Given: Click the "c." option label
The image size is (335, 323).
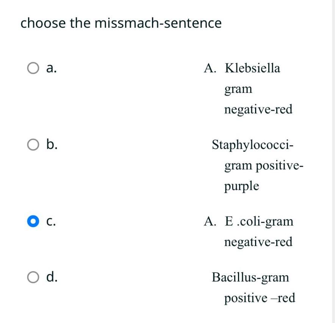Looking at the screenshot, I should coord(51,221).
